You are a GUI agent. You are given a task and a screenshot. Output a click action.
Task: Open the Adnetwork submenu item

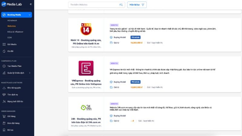click(x=12, y=20)
